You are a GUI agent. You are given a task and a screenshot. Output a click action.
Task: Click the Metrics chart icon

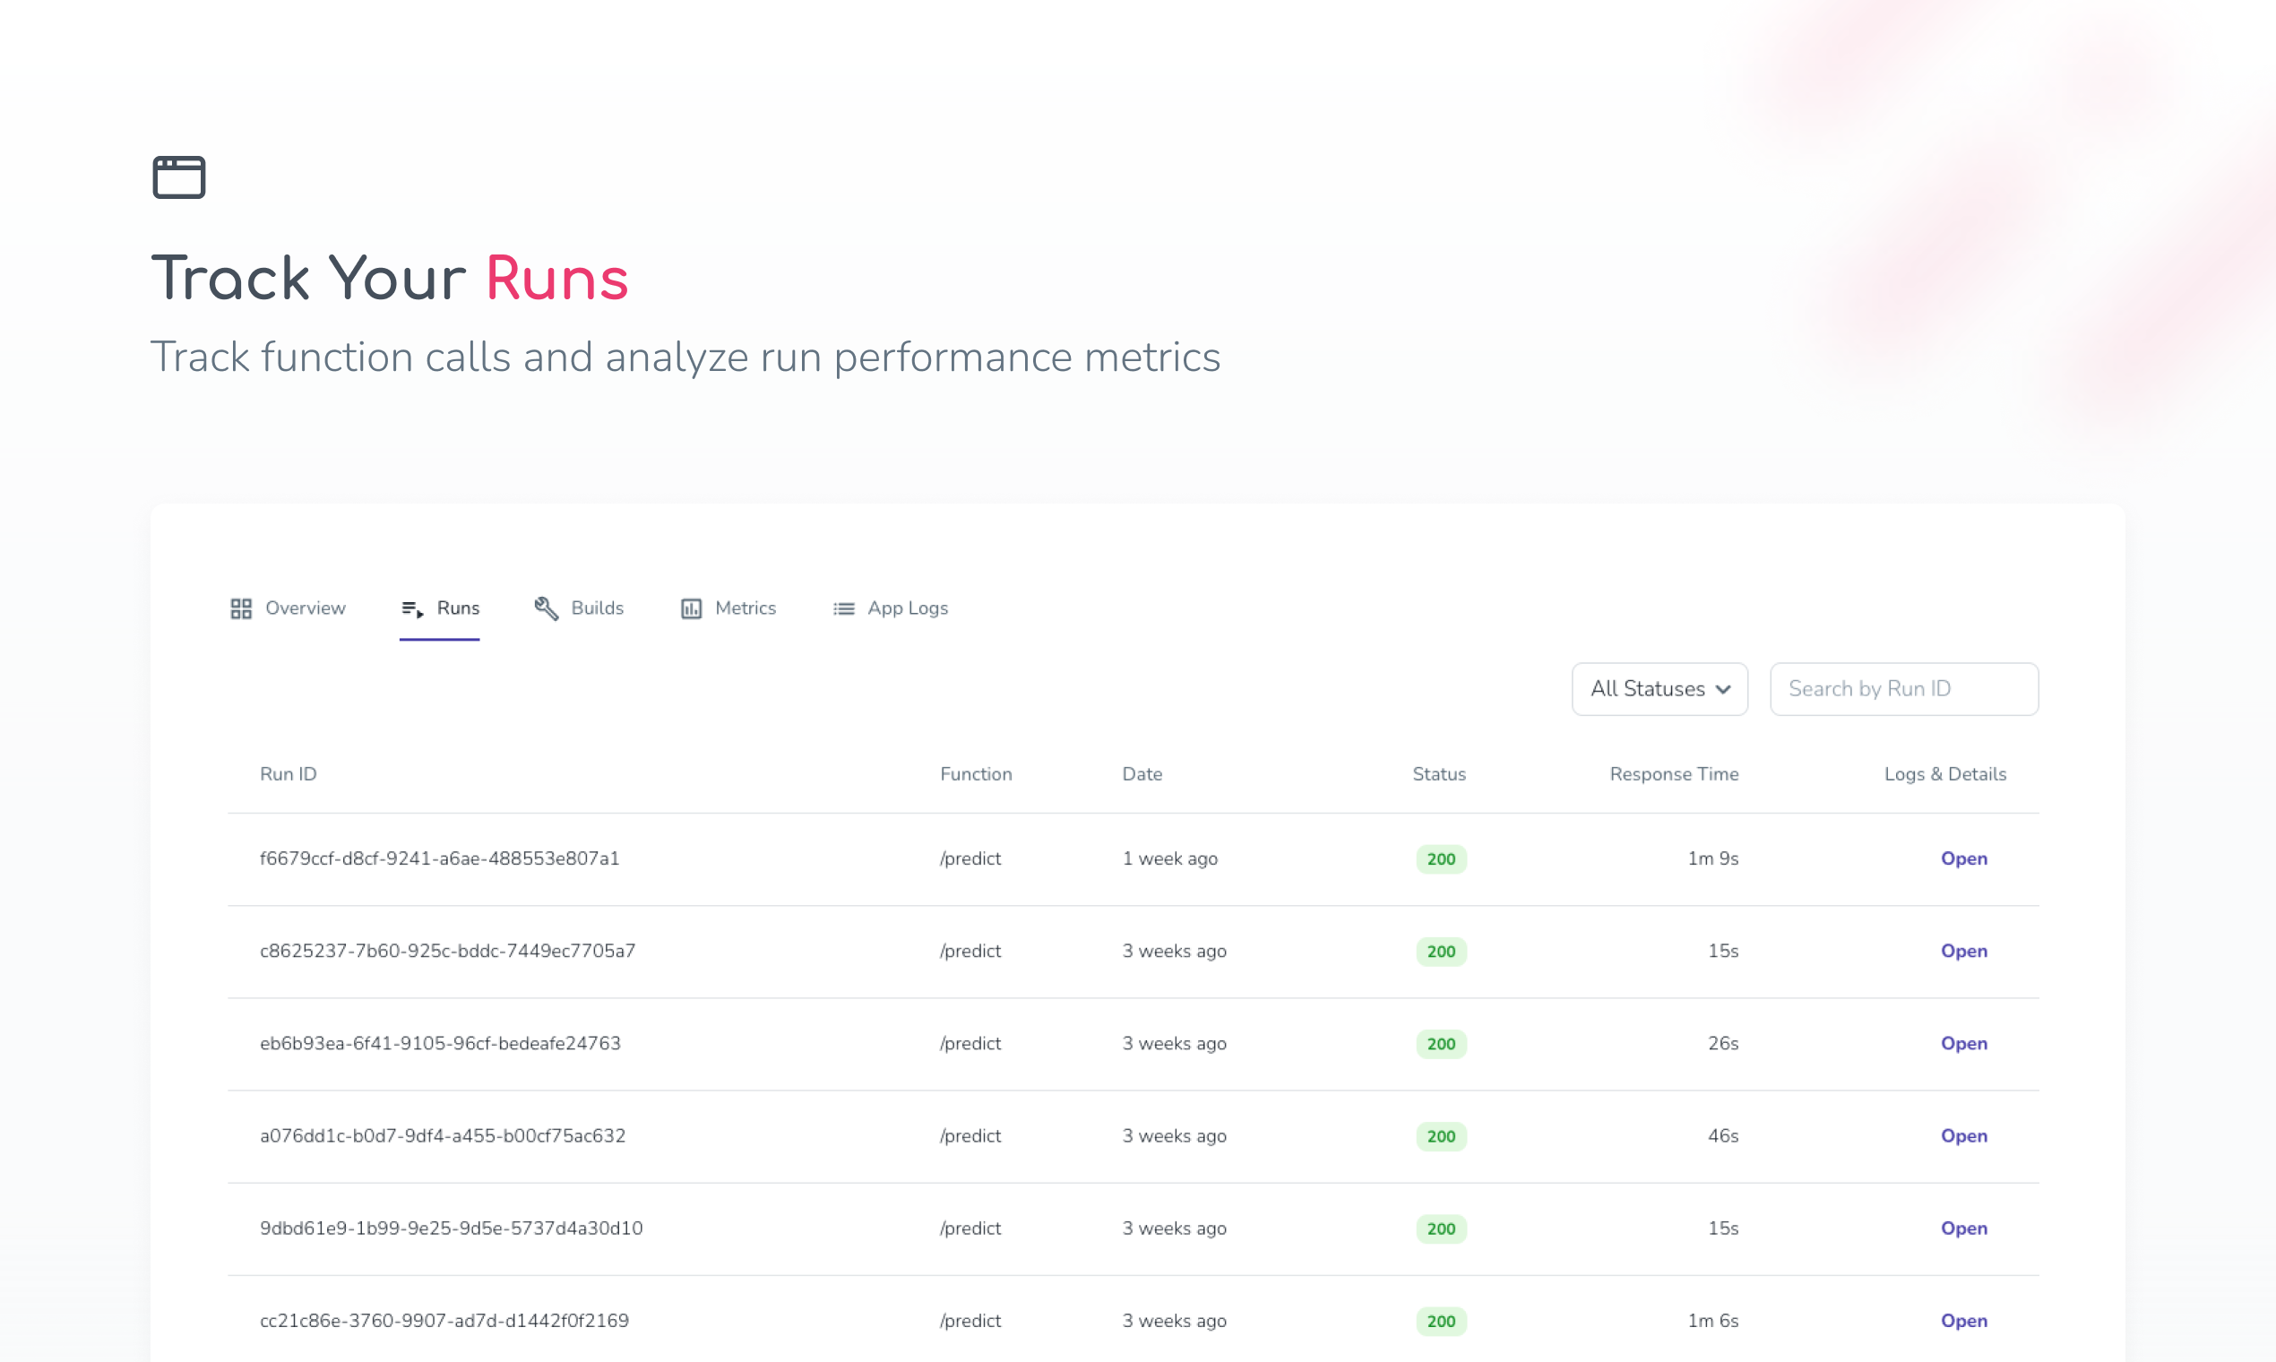tap(691, 608)
